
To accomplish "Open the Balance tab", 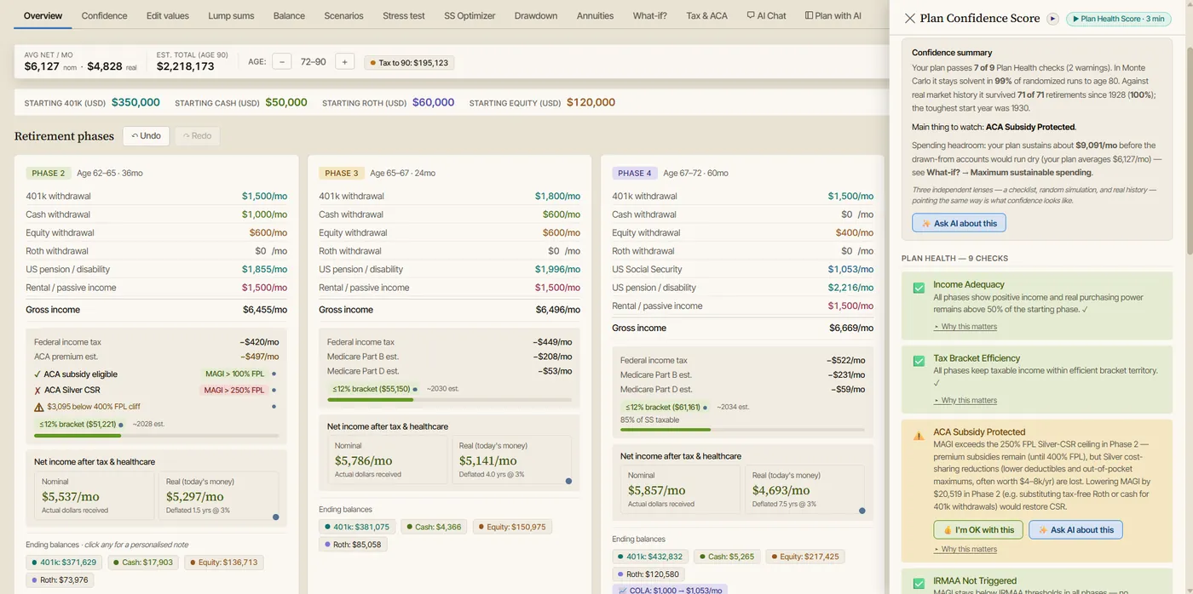I will coord(289,15).
